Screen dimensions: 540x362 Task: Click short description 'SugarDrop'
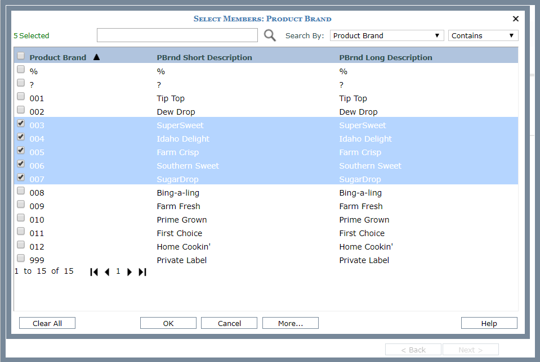(x=177, y=179)
